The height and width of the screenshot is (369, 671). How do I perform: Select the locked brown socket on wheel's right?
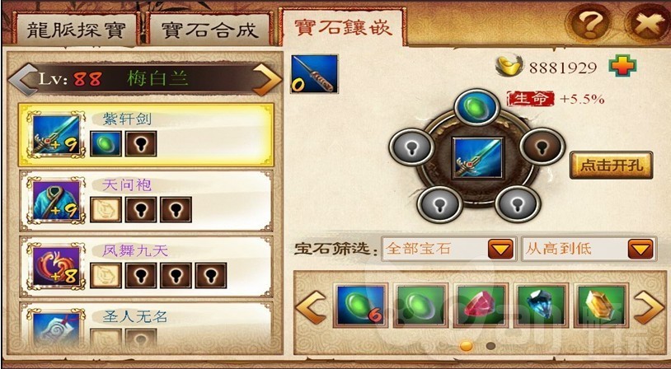(x=542, y=147)
